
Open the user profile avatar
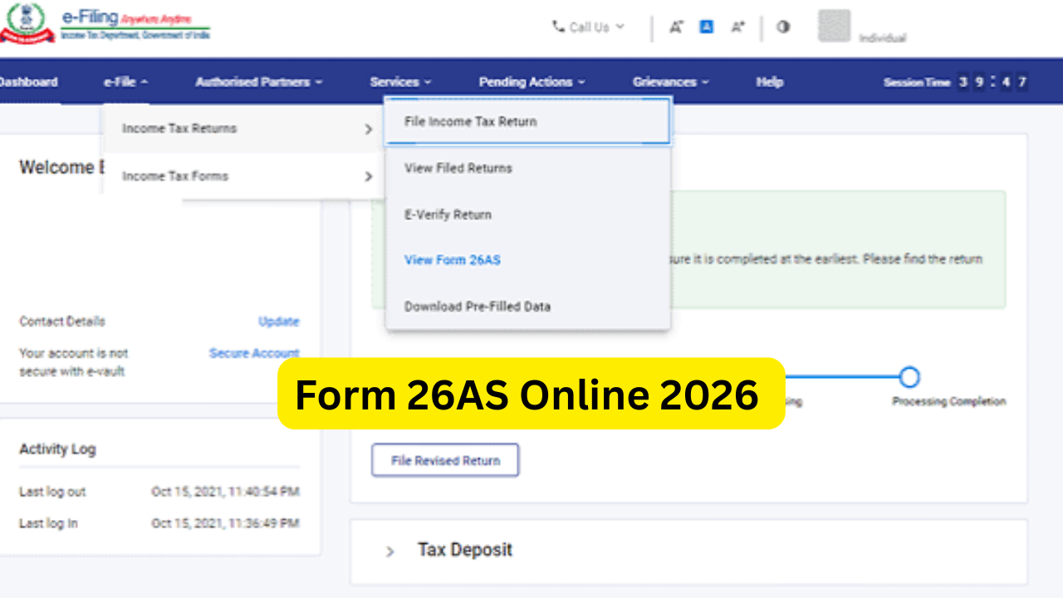coord(835,26)
